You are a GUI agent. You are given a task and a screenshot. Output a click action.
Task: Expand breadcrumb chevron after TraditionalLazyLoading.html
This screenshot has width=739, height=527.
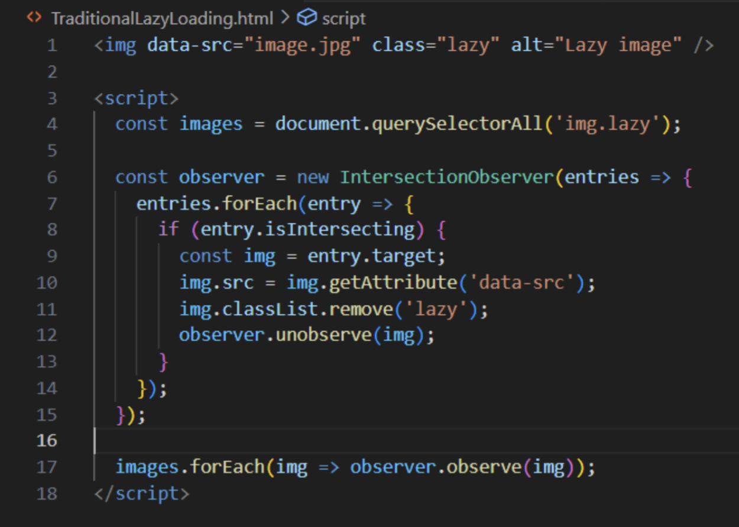[x=285, y=18]
